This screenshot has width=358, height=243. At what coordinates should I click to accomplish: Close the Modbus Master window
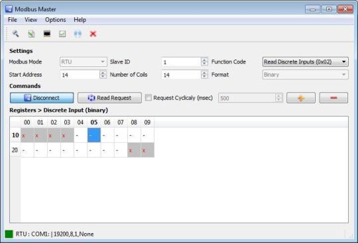pos(345,9)
